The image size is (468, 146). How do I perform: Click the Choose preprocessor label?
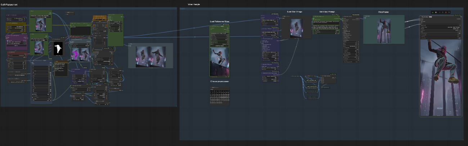[x=220, y=81]
